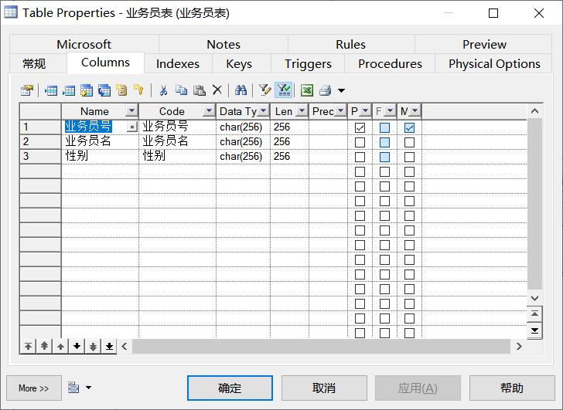The height and width of the screenshot is (410, 563).
Task: Click the Print icon
Action: tap(325, 90)
